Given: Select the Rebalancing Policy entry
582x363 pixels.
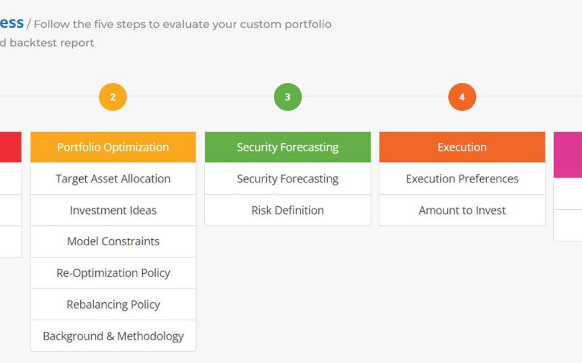Looking at the screenshot, I should 113,304.
